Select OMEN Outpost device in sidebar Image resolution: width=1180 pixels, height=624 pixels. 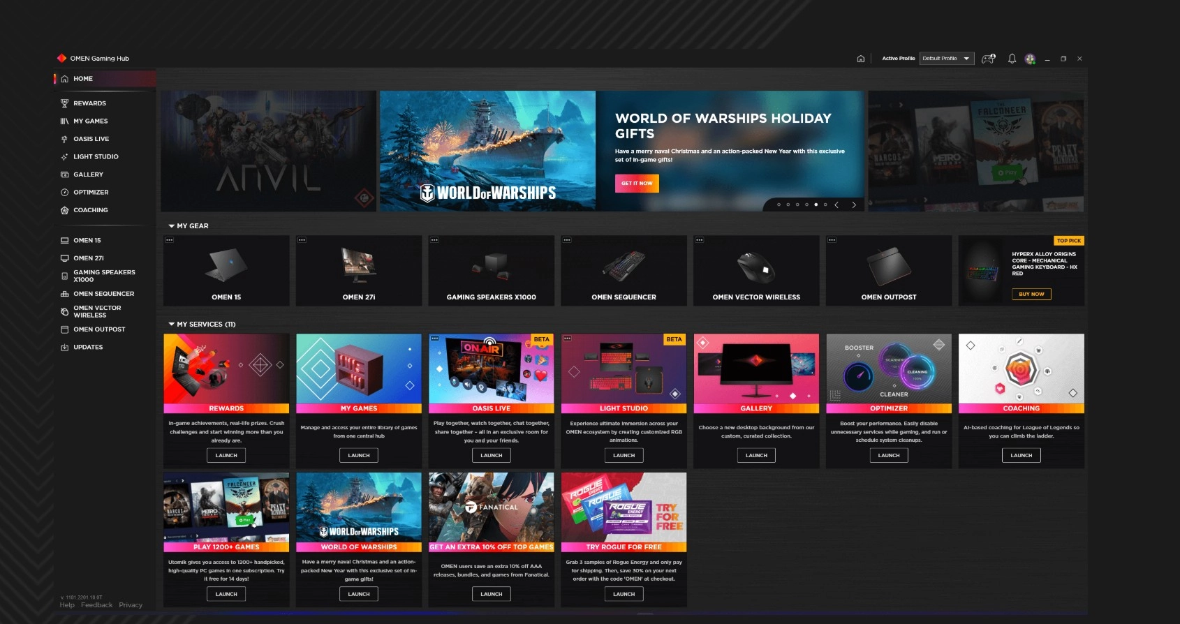point(99,329)
